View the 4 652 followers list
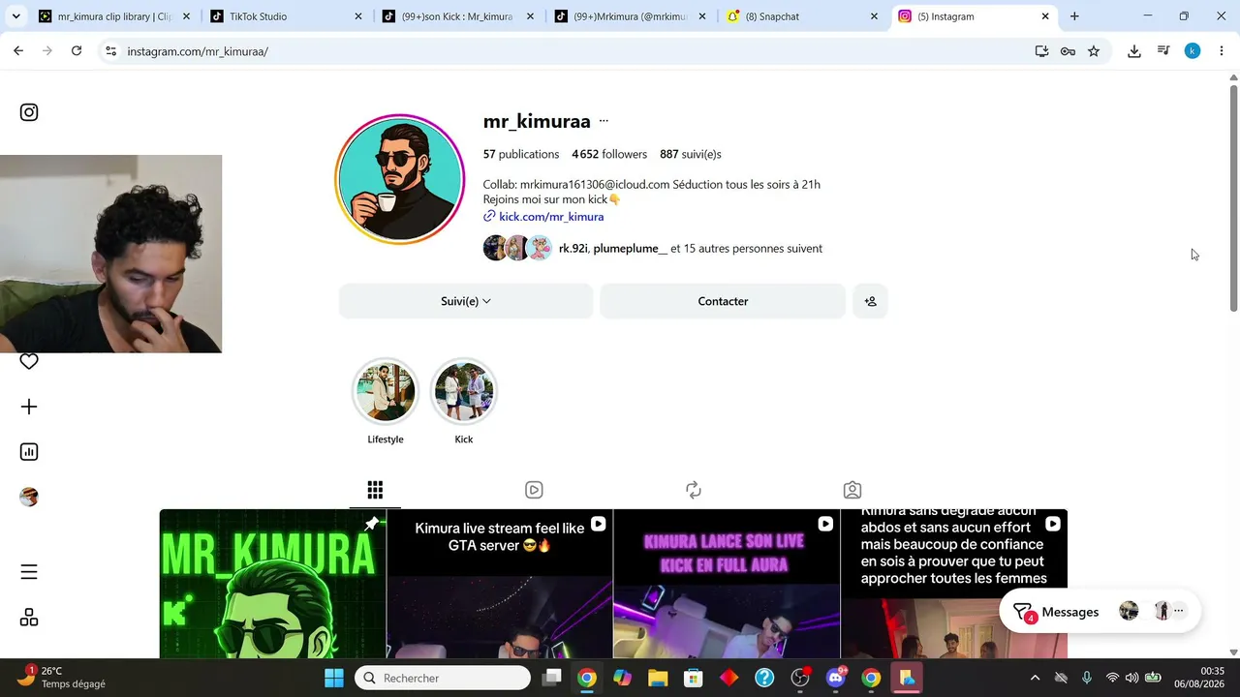1240x697 pixels. pos(609,154)
